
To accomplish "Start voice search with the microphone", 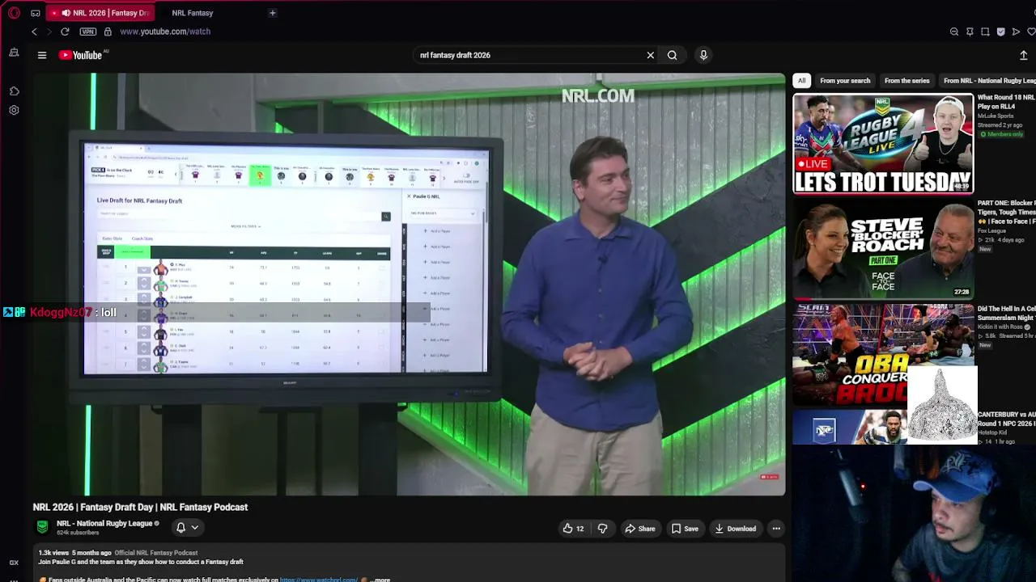I will [x=703, y=55].
